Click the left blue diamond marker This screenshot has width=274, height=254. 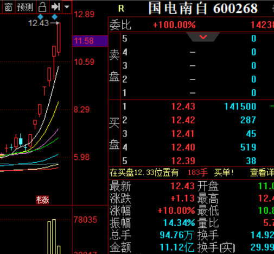pyautogui.click(x=40, y=17)
